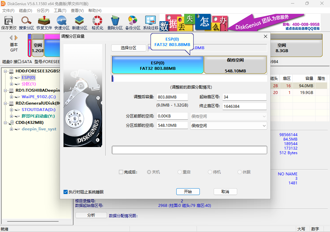The width and height of the screenshot is (330, 232).
Task: Click the 分析 button
Action: point(91,215)
